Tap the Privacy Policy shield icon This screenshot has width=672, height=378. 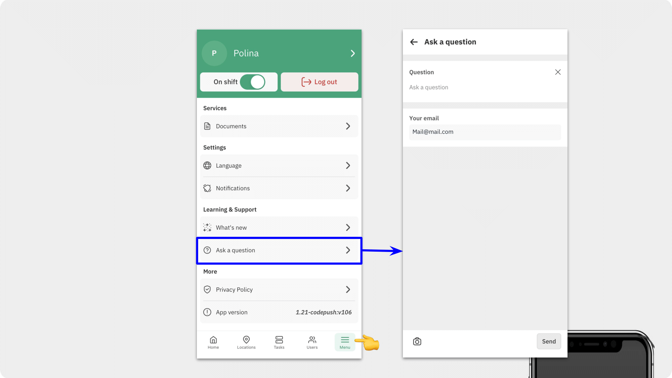207,289
